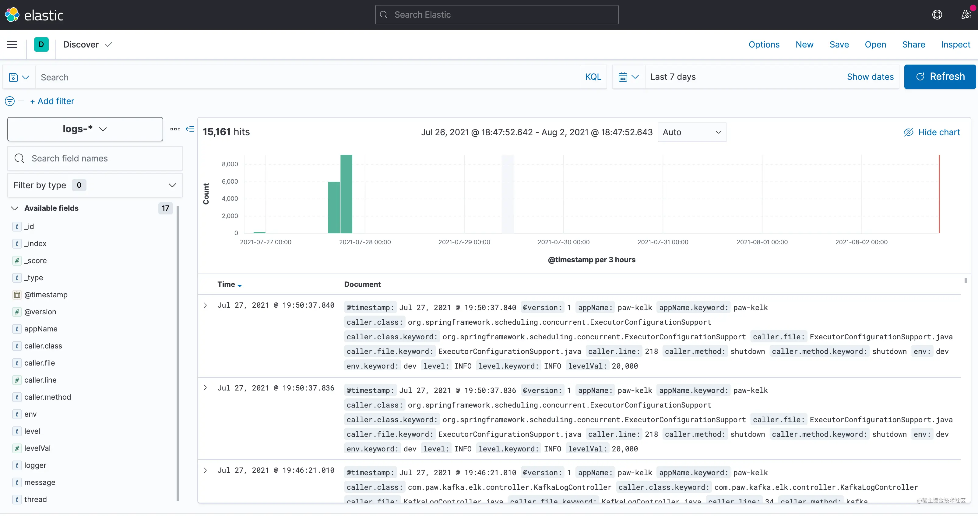
Task: Click + Add filter
Action: [52, 101]
